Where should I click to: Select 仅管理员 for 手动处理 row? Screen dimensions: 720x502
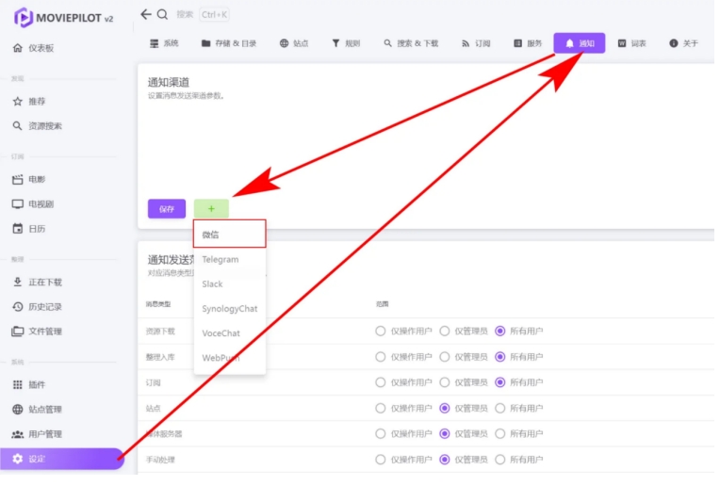pyautogui.click(x=445, y=460)
